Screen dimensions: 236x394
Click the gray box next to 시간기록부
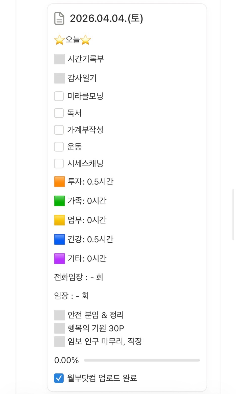click(x=60, y=59)
